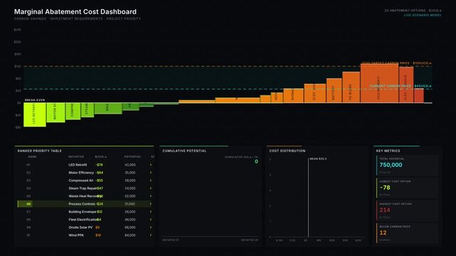Click the -$64 cost value
456x256 pixels.
coord(100,173)
